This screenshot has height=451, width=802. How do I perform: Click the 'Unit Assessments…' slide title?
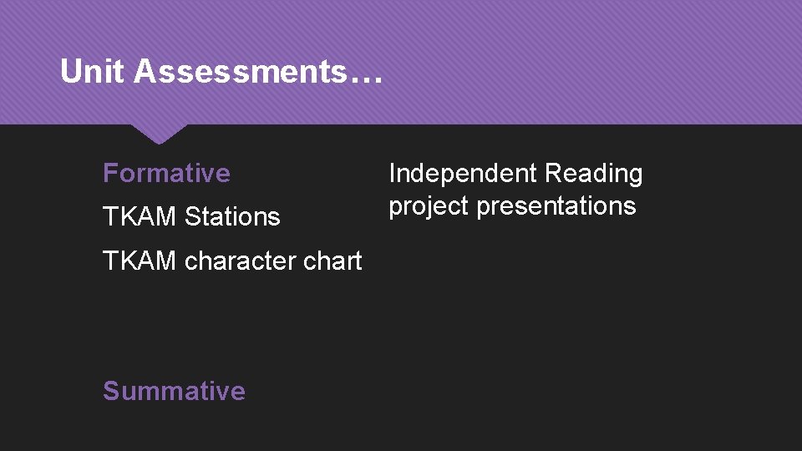tap(221, 72)
